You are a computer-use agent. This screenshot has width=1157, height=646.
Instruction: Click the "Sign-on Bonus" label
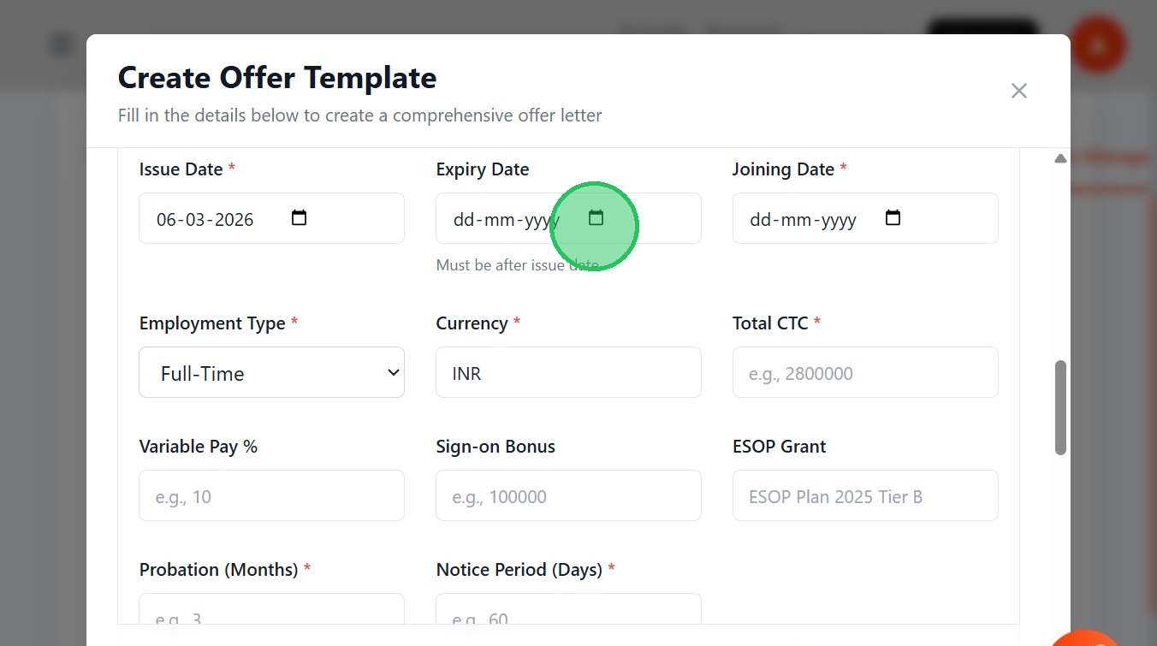click(x=495, y=447)
